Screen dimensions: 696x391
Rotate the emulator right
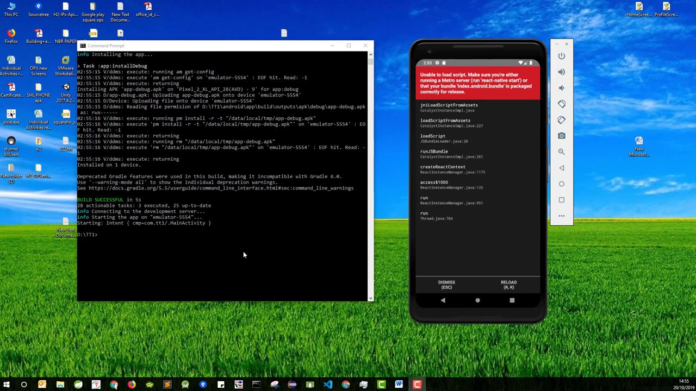click(562, 120)
